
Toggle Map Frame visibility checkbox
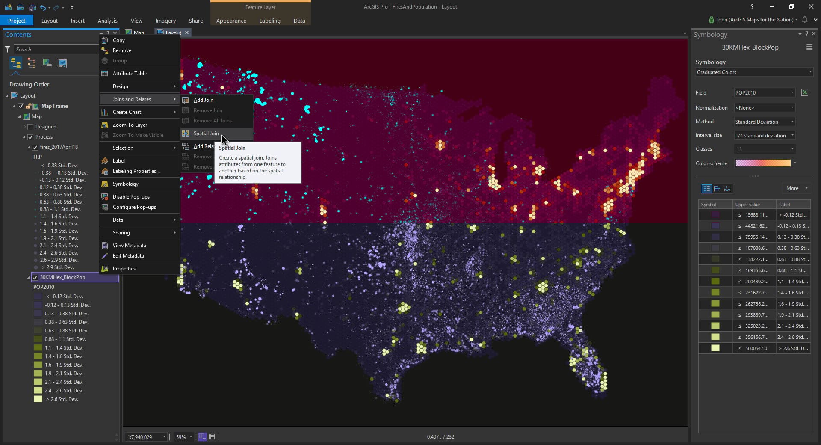[x=21, y=106]
